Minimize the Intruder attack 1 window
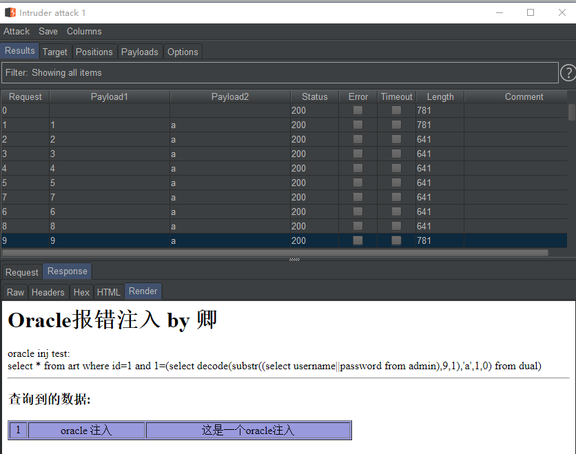The image size is (576, 454). coord(500,12)
